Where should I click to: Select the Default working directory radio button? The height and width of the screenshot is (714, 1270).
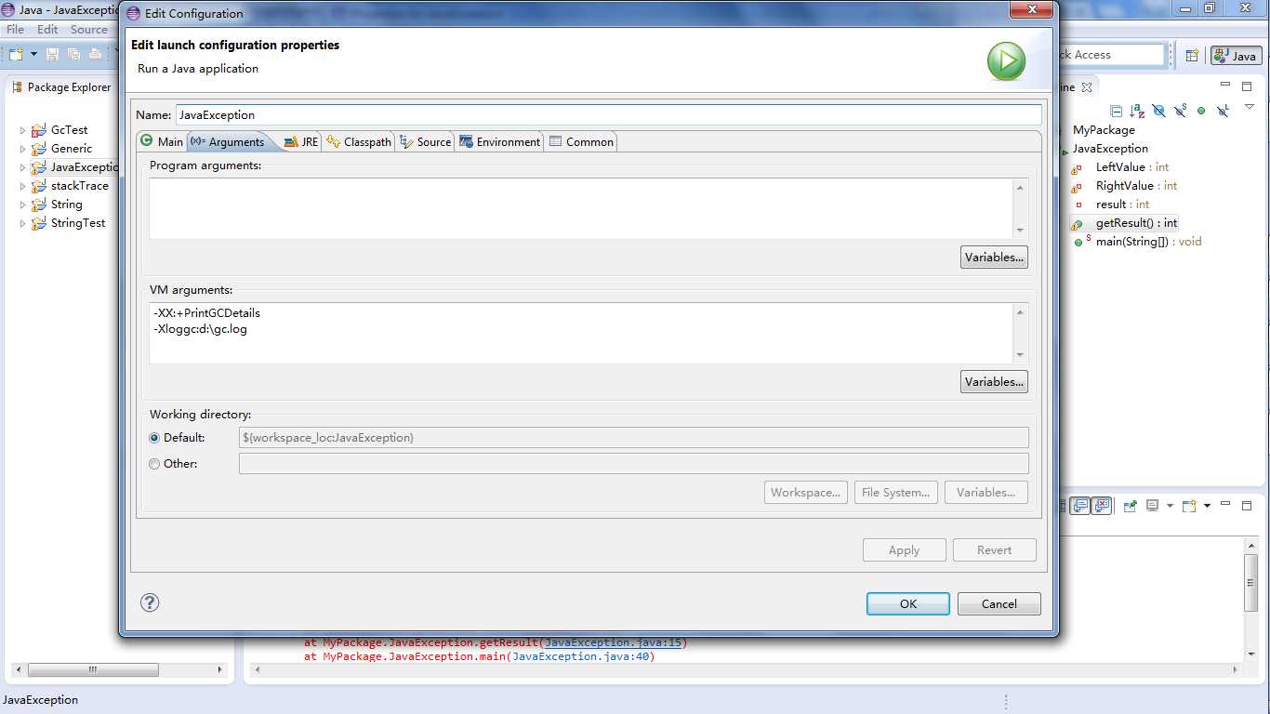click(x=154, y=438)
